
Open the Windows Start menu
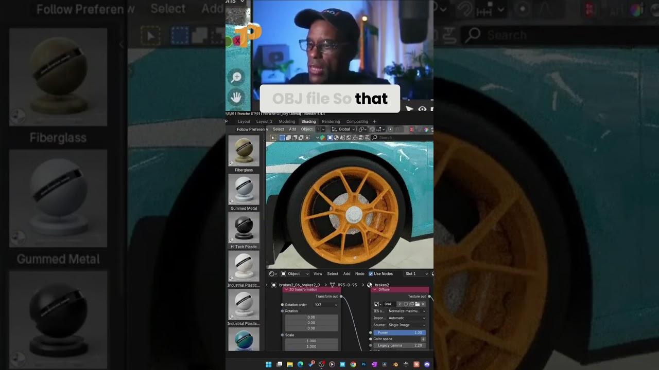point(268,364)
